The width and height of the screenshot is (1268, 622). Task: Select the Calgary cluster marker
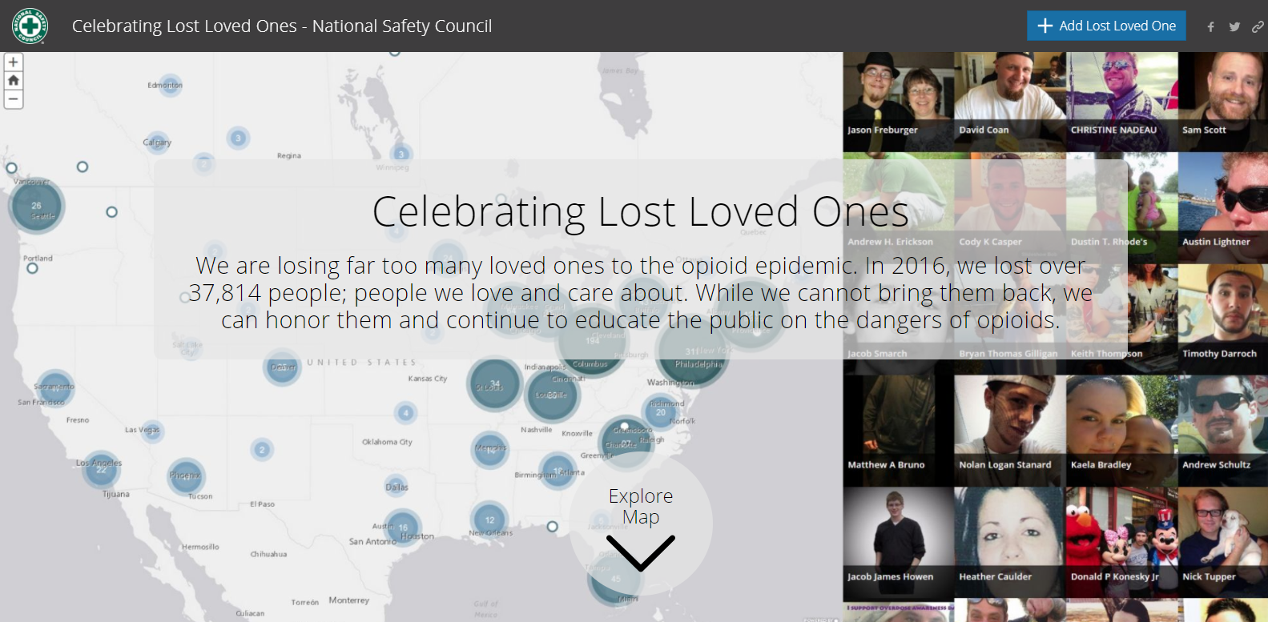157,142
